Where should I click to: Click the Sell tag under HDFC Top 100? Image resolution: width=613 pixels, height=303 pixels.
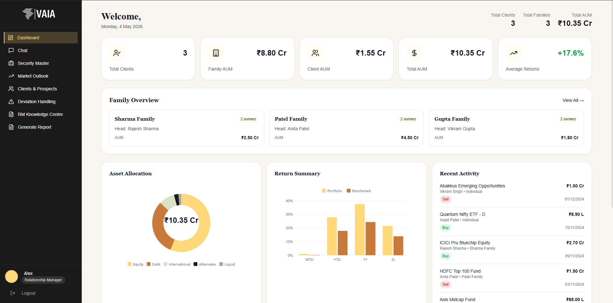pyautogui.click(x=445, y=284)
